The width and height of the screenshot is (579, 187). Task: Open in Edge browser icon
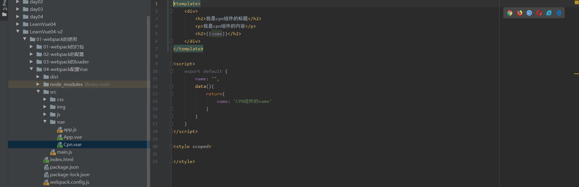(x=559, y=13)
